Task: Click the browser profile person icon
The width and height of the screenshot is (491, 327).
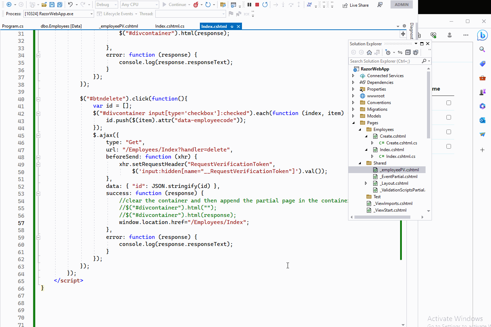Action: click(450, 35)
